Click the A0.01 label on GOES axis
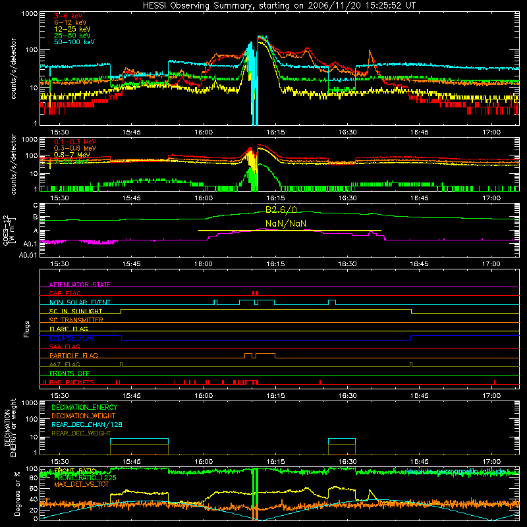The height and width of the screenshot is (527, 527). tap(28, 255)
